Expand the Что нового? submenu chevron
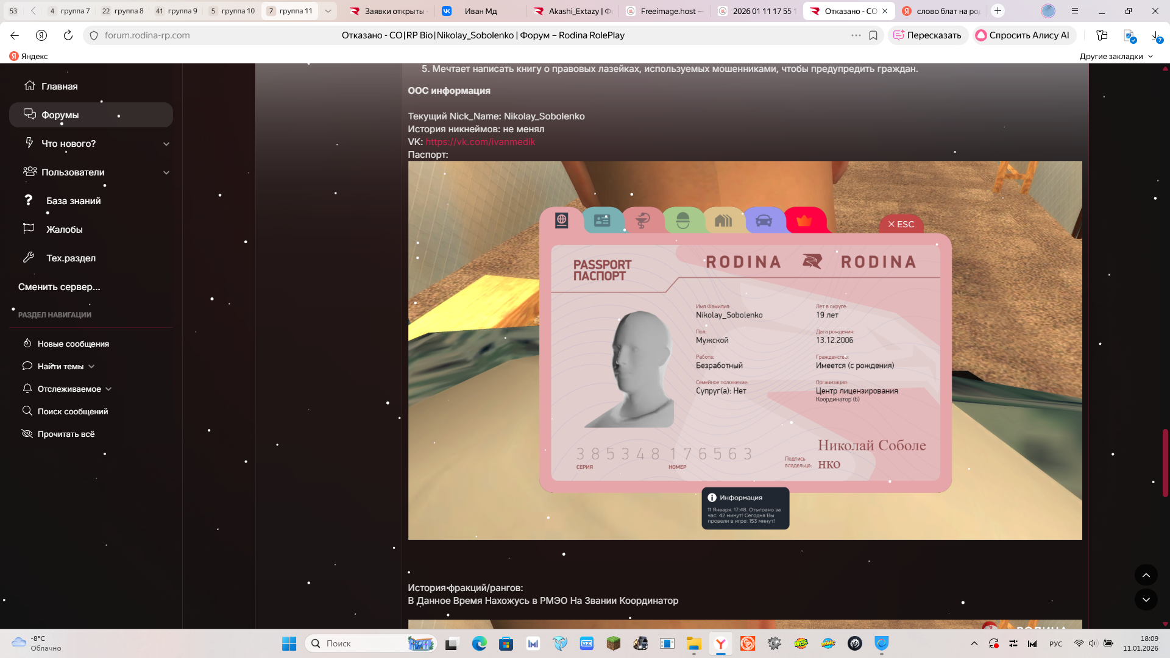The height and width of the screenshot is (658, 1170). pyautogui.click(x=166, y=144)
